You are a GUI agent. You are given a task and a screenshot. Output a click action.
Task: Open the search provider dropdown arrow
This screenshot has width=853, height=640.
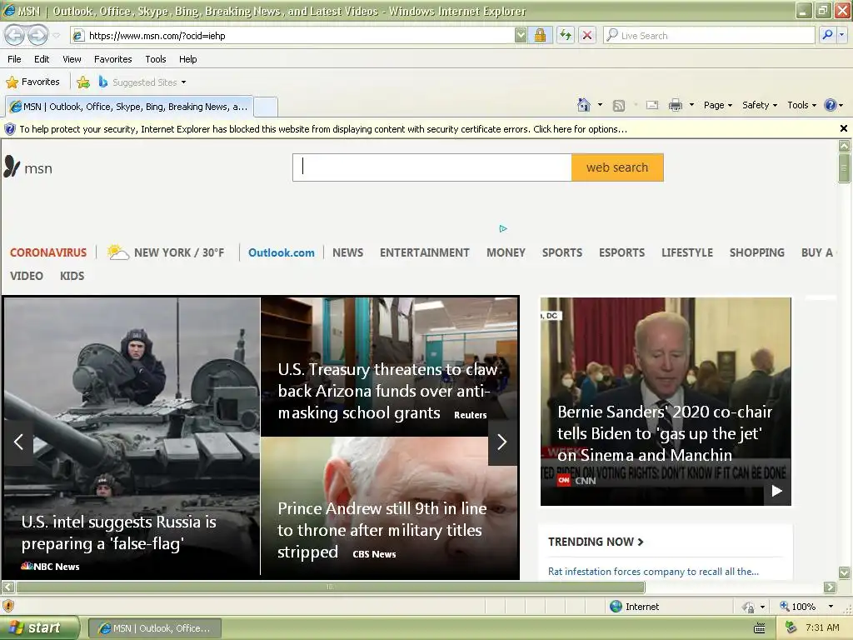pyautogui.click(x=842, y=36)
